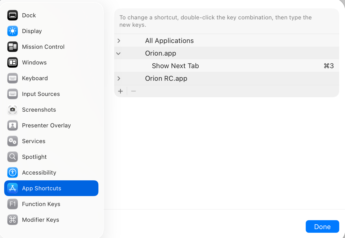Click the Modifier Keys command icon

13,220
